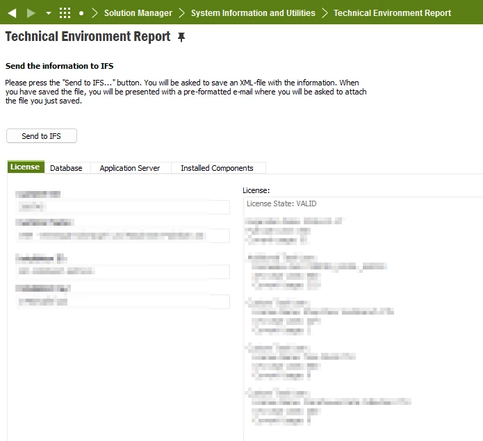The width and height of the screenshot is (483, 441).
Task: Open the Solution Manager breadcrumb
Action: 138,13
